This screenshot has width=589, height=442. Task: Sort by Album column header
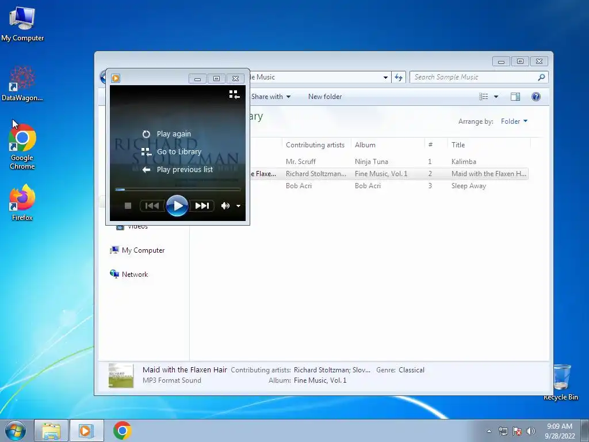388,144
